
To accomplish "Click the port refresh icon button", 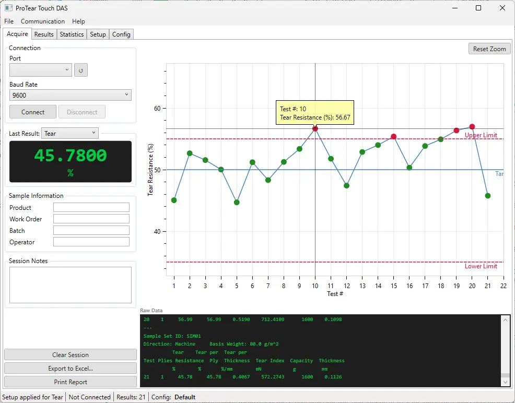I will (x=81, y=70).
